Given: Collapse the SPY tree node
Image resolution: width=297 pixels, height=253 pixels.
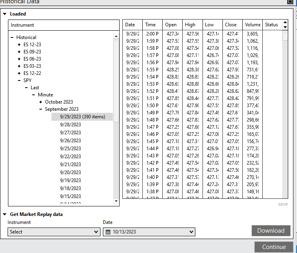Looking at the screenshot, I should [19, 80].
